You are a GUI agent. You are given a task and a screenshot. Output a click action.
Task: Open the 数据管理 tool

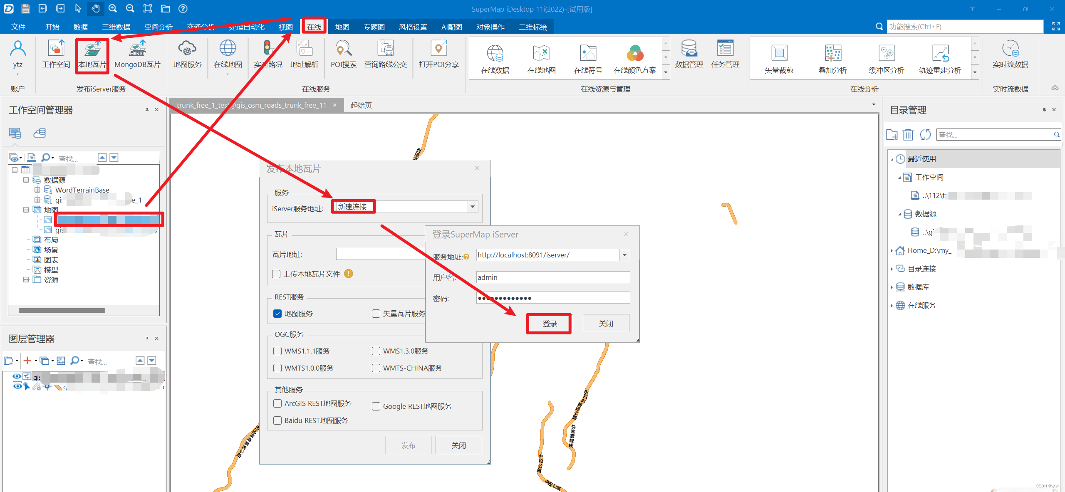689,54
